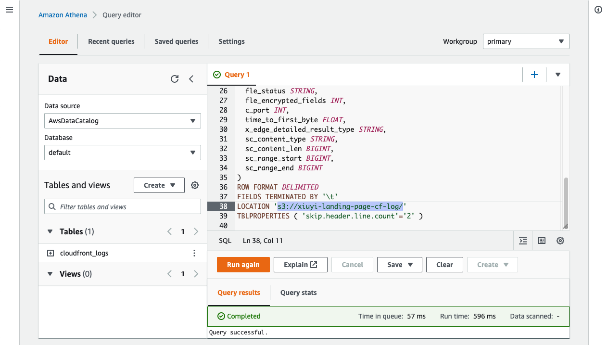Click line 38 LOCATION statement

322,206
